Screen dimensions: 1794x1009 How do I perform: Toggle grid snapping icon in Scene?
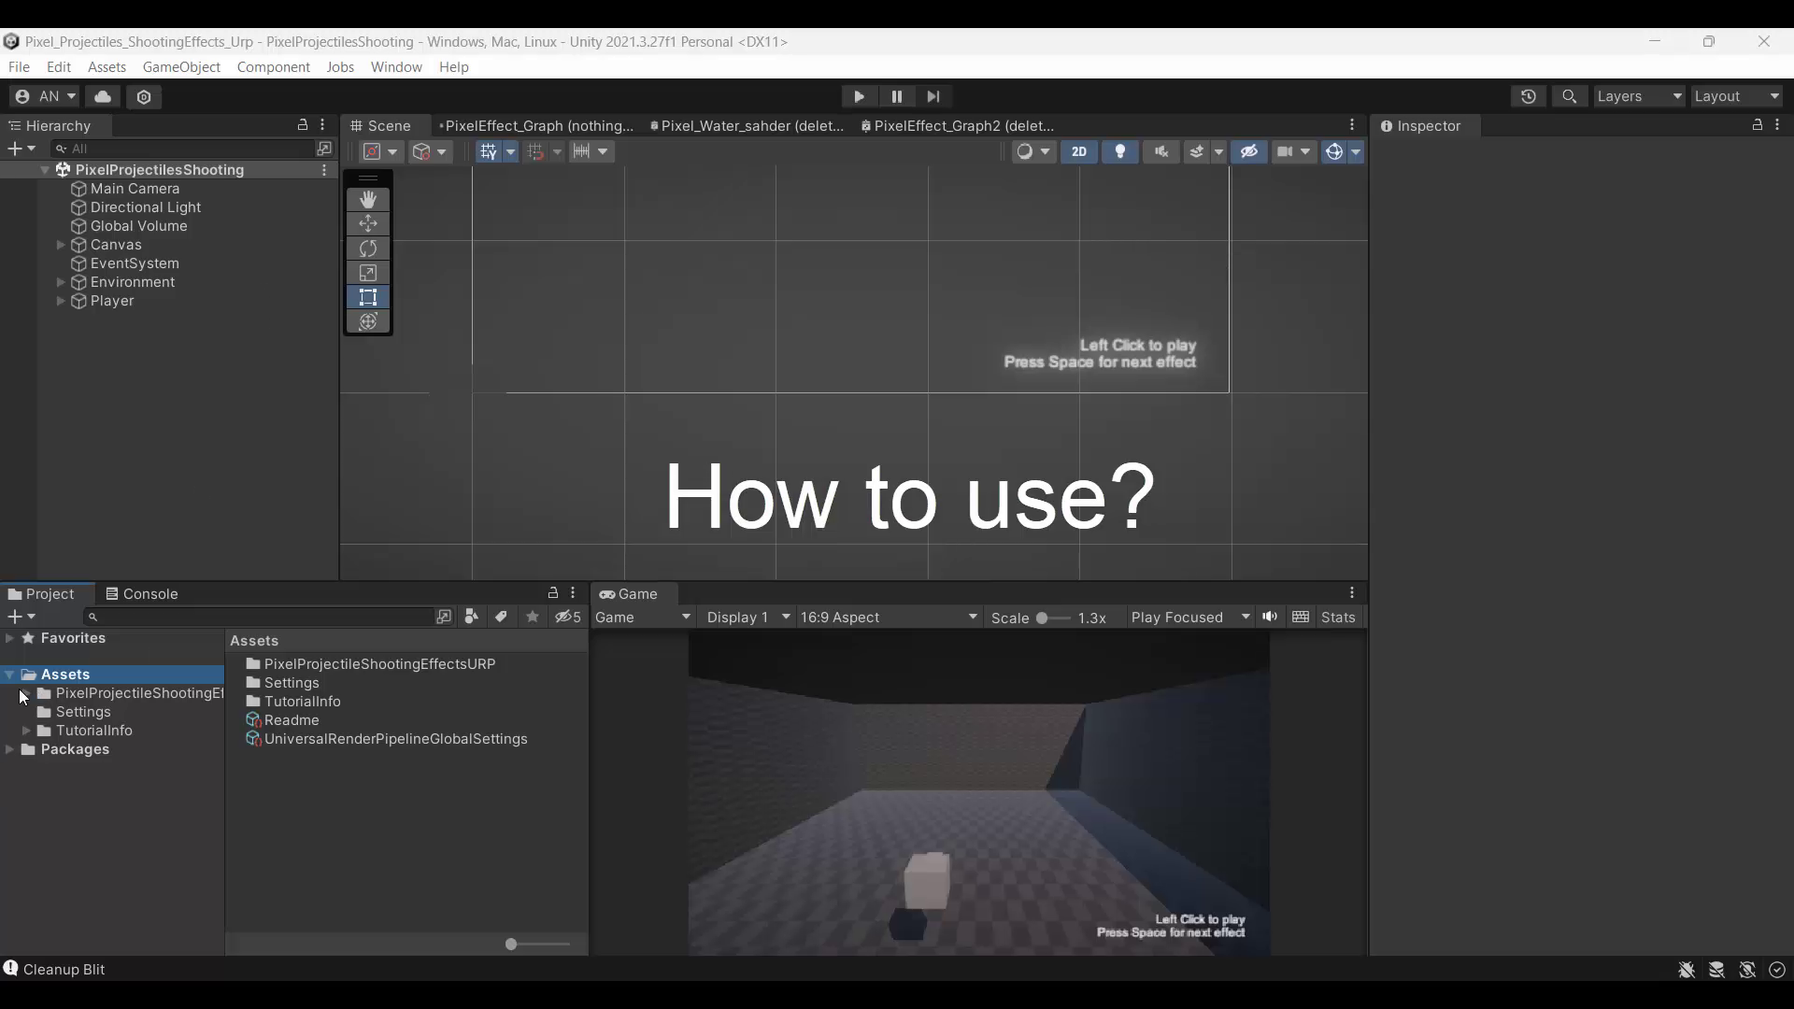(x=535, y=151)
